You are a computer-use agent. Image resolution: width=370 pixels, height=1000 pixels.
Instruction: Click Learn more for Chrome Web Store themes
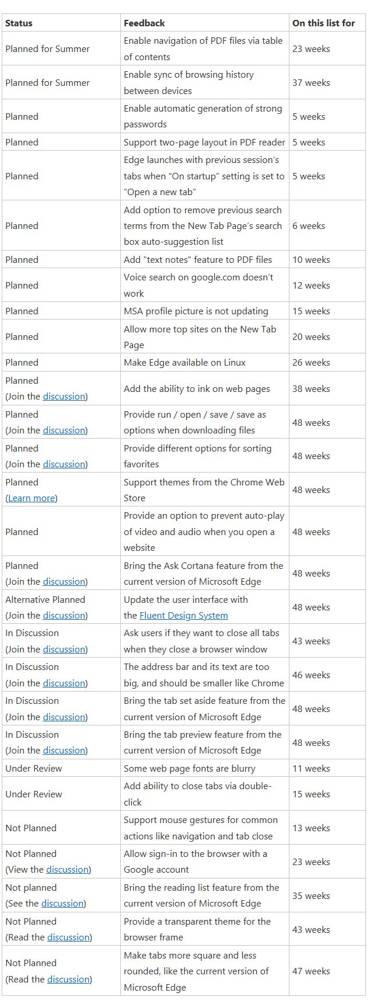(x=32, y=498)
